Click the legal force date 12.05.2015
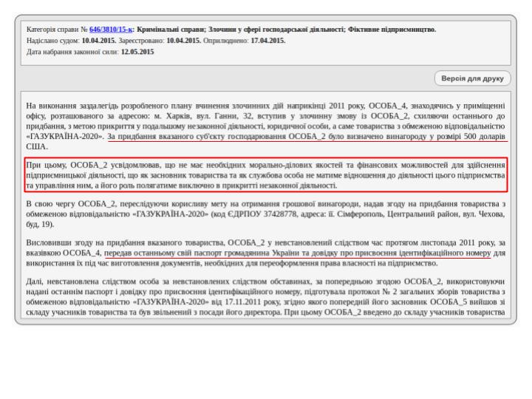 137,52
